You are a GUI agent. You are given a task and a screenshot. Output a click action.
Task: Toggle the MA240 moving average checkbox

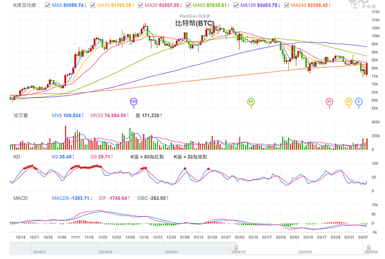[x=287, y=5]
